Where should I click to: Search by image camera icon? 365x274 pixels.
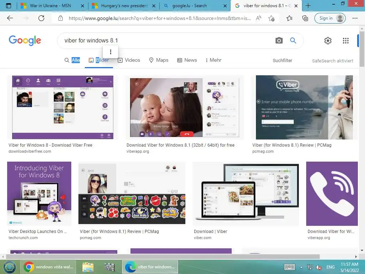pos(279,41)
